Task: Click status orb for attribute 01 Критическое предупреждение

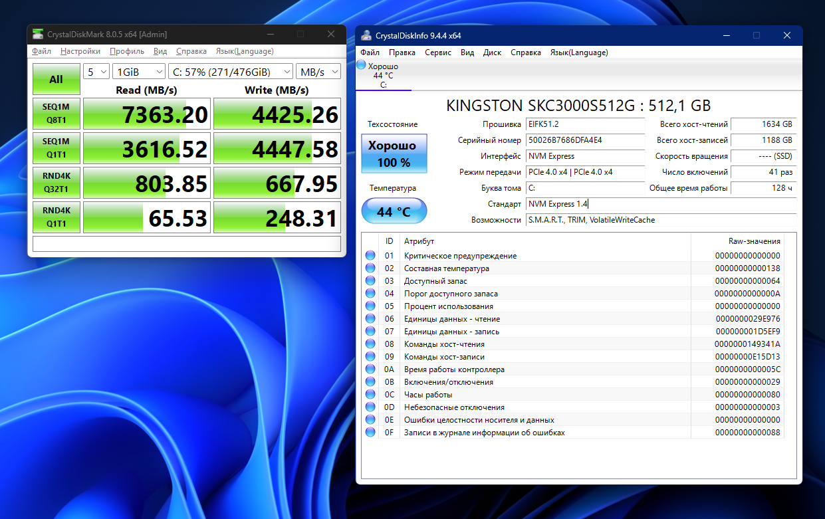Action: point(370,256)
